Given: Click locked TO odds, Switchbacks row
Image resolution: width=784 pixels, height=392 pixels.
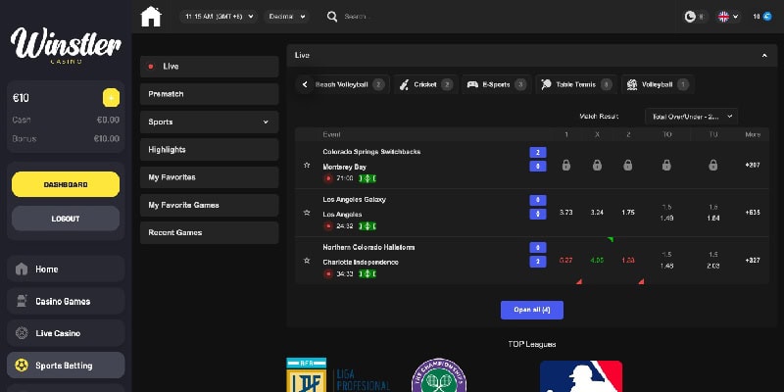Looking at the screenshot, I should click(x=666, y=165).
